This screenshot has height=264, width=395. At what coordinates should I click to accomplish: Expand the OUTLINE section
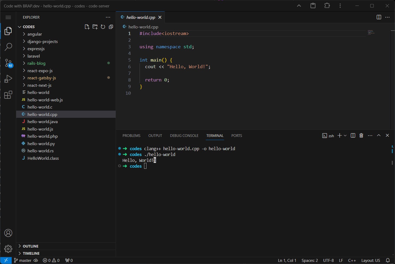30,246
